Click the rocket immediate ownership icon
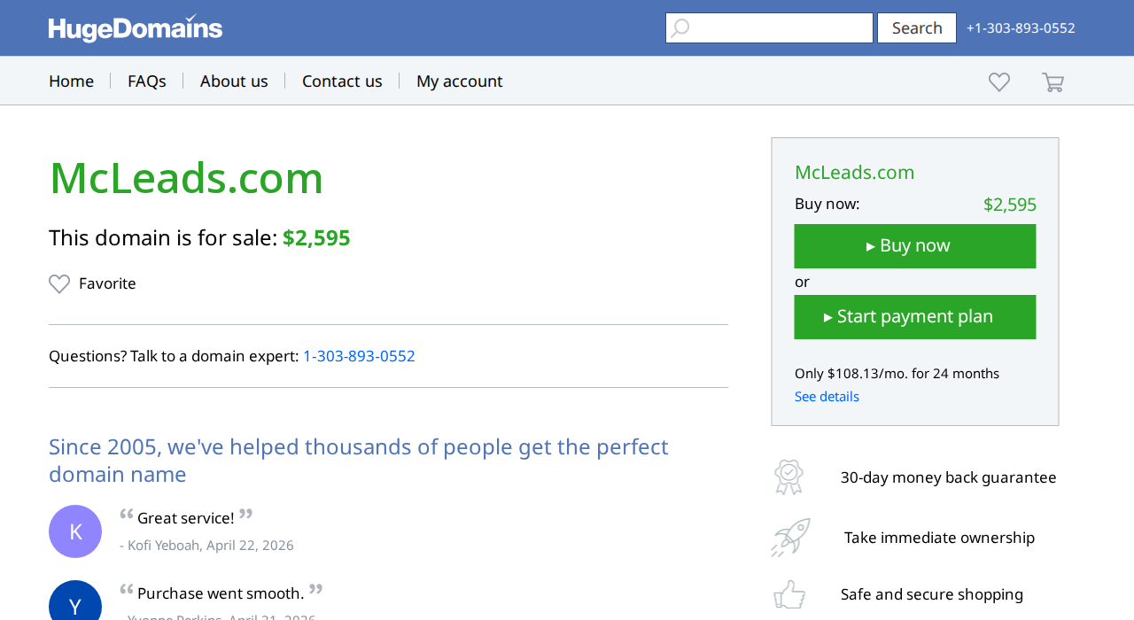This screenshot has width=1134, height=620. point(790,538)
